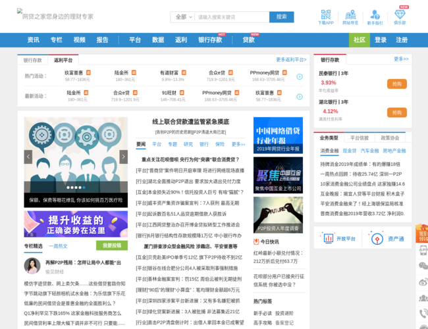Open the green 社区 community menu item
Viewport: 428px width, 329px height.
click(x=360, y=40)
